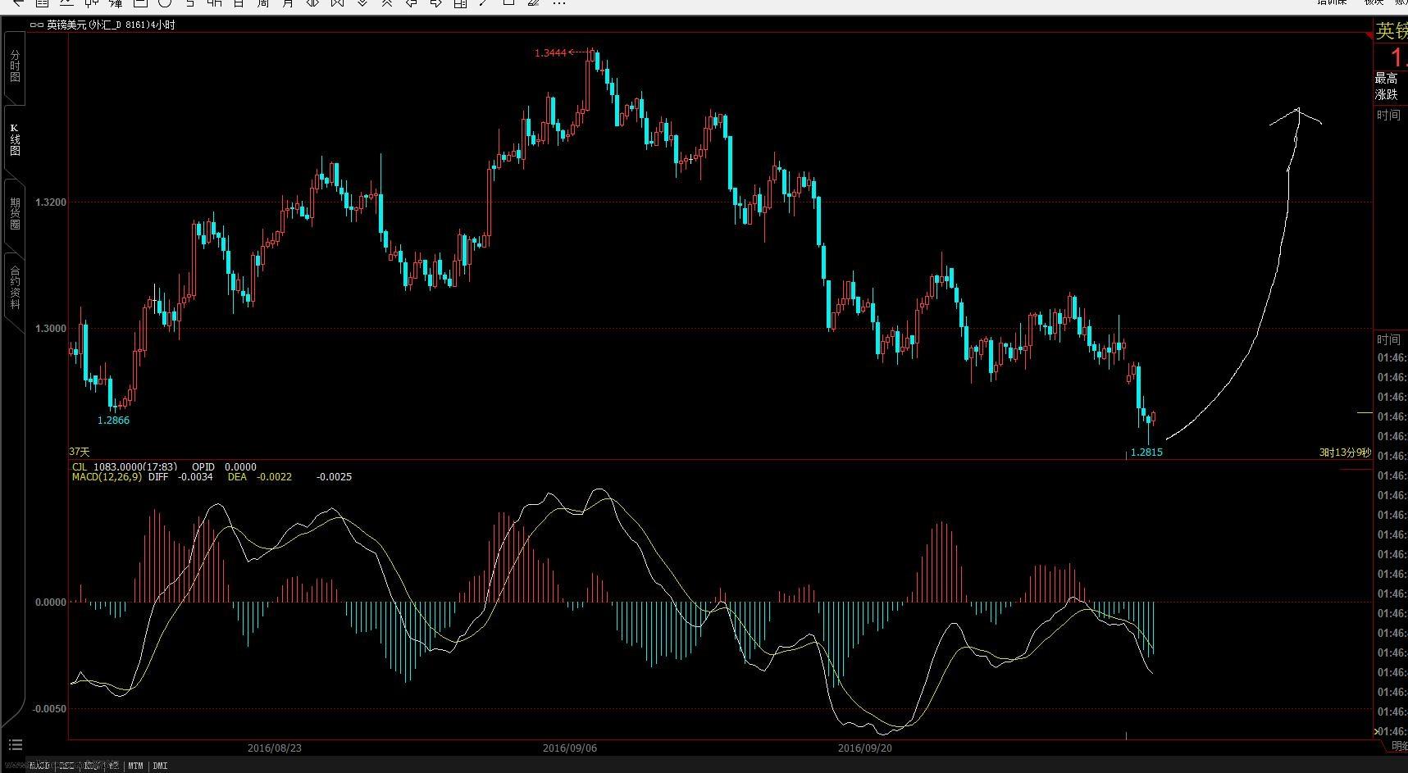Click the 0.0000 MACD axis label
The height and width of the screenshot is (773, 1408).
(x=51, y=602)
